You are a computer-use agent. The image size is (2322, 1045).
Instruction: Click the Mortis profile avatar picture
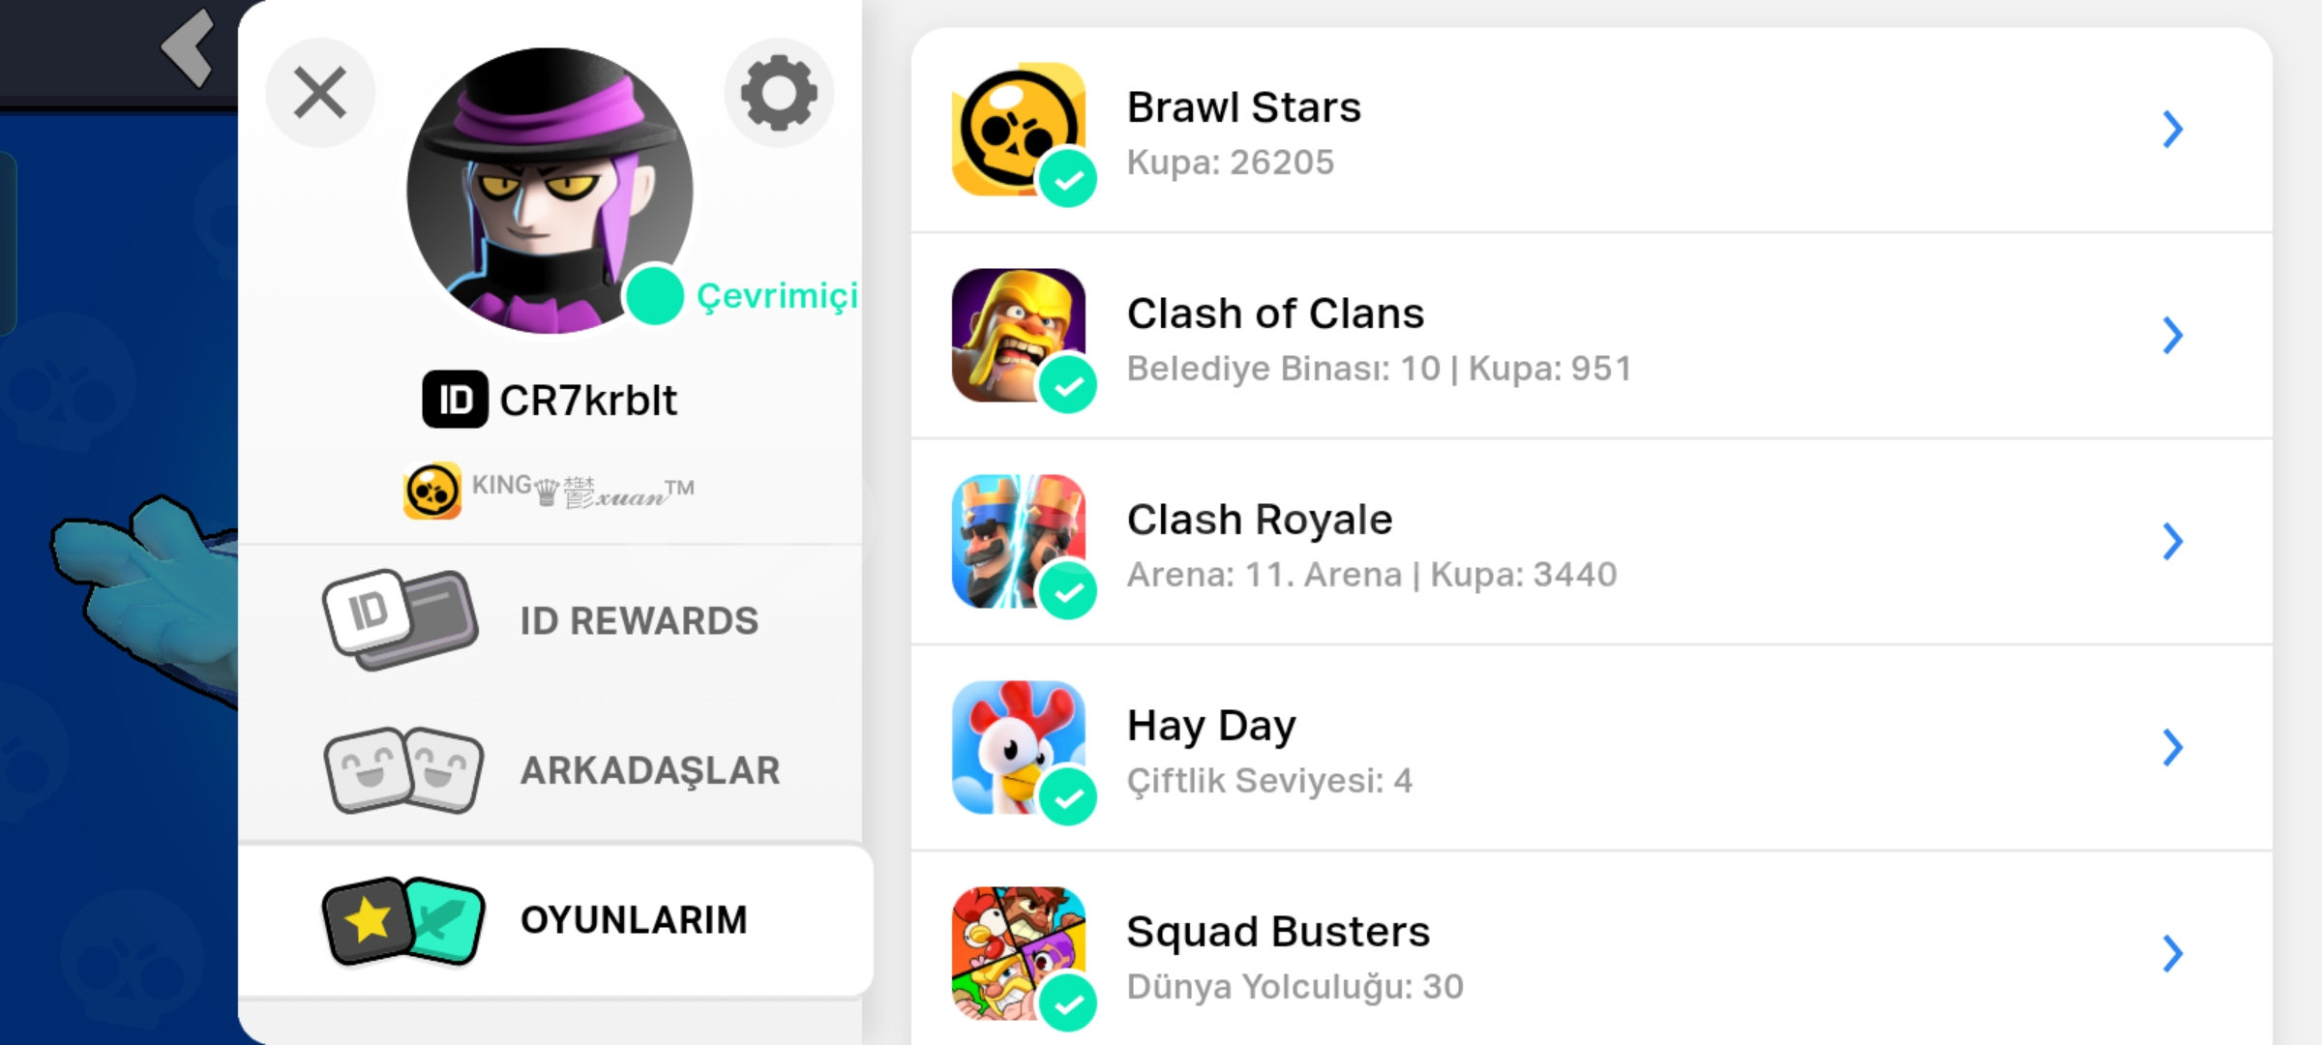pos(550,191)
